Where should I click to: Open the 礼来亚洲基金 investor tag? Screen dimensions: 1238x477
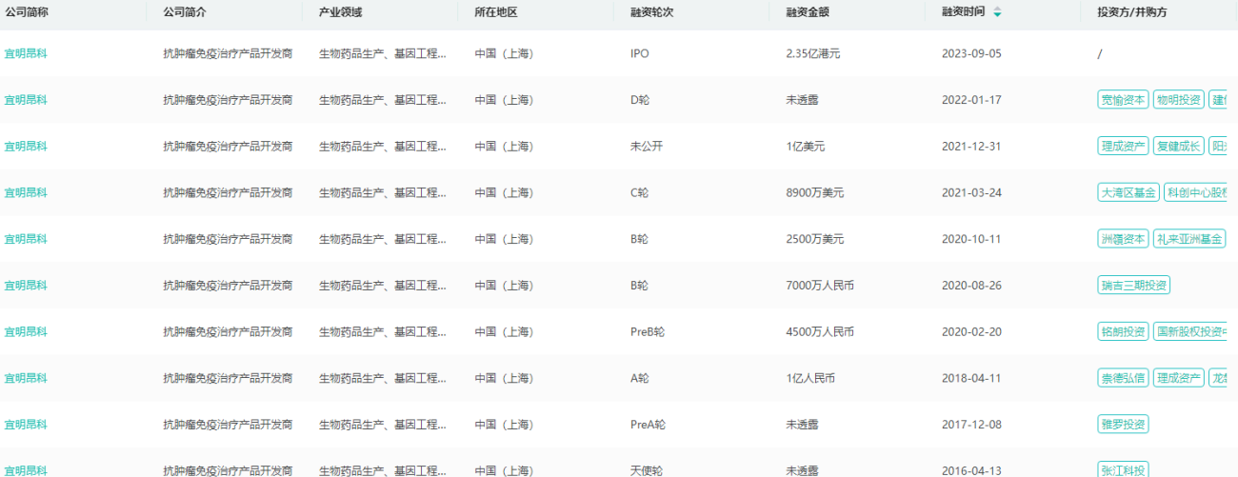coord(1189,239)
